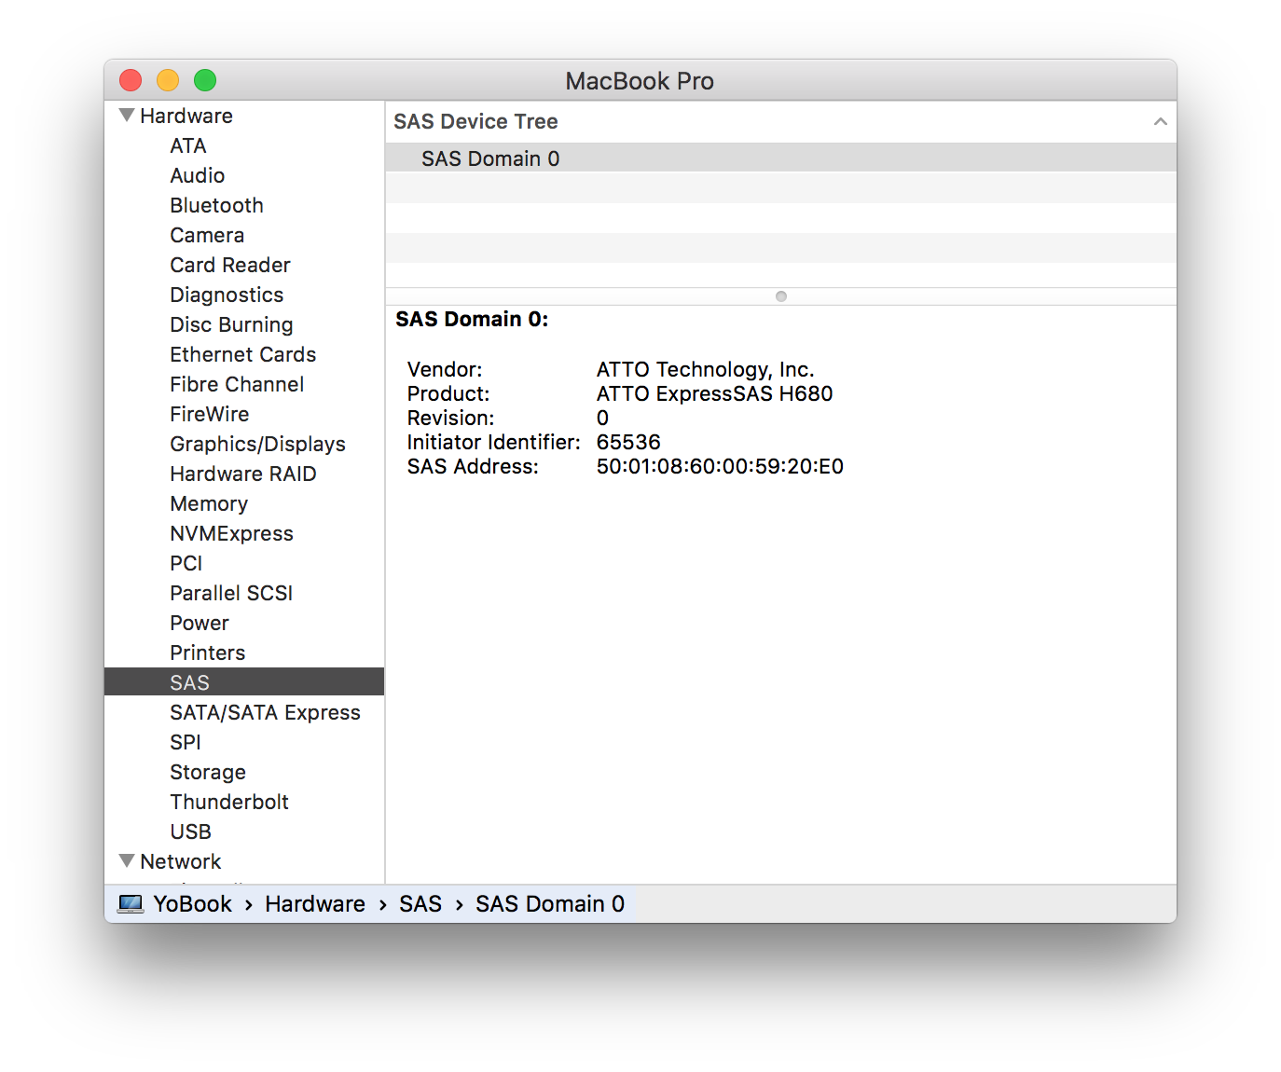The image size is (1281, 1072).
Task: Select Printers in the sidebar
Action: 208,653
